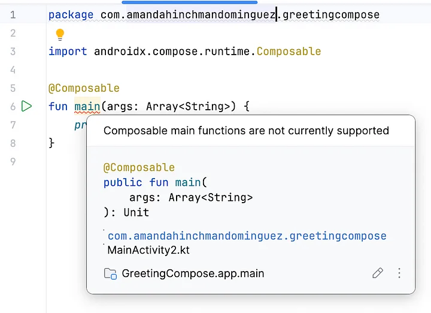Click the module folder icon beside GreetingCompose.app.main

pyautogui.click(x=110, y=273)
